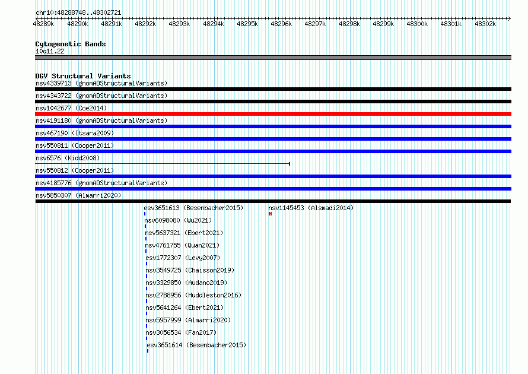Click the 48299k ruler tick label
The image size is (528, 374).
tap(383, 24)
